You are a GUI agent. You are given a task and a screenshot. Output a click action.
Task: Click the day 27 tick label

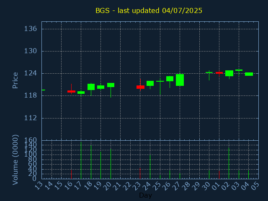coord(177,186)
